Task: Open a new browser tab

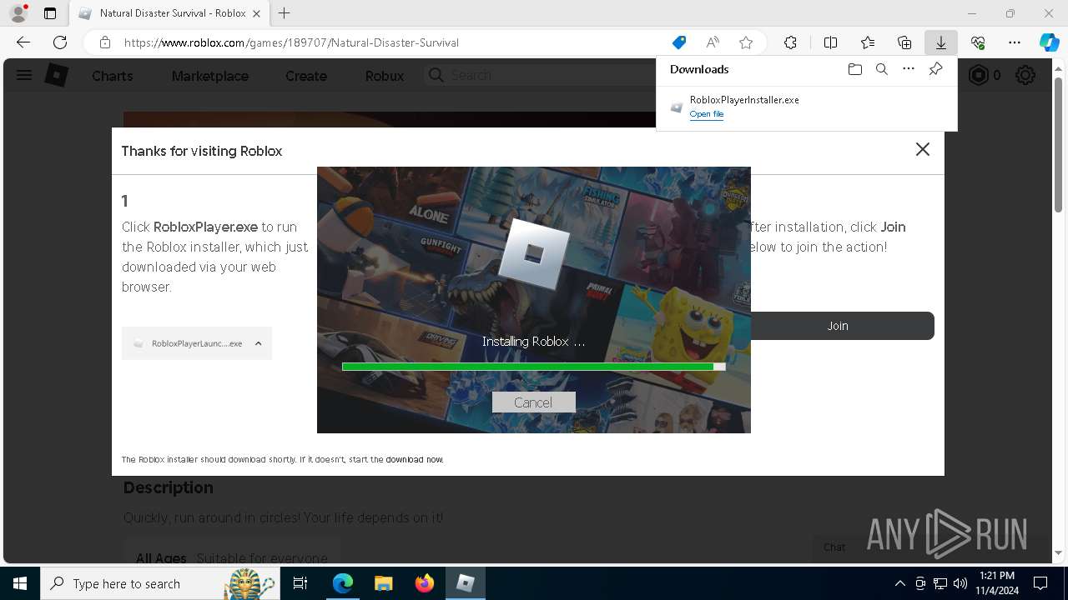Action: click(x=285, y=13)
